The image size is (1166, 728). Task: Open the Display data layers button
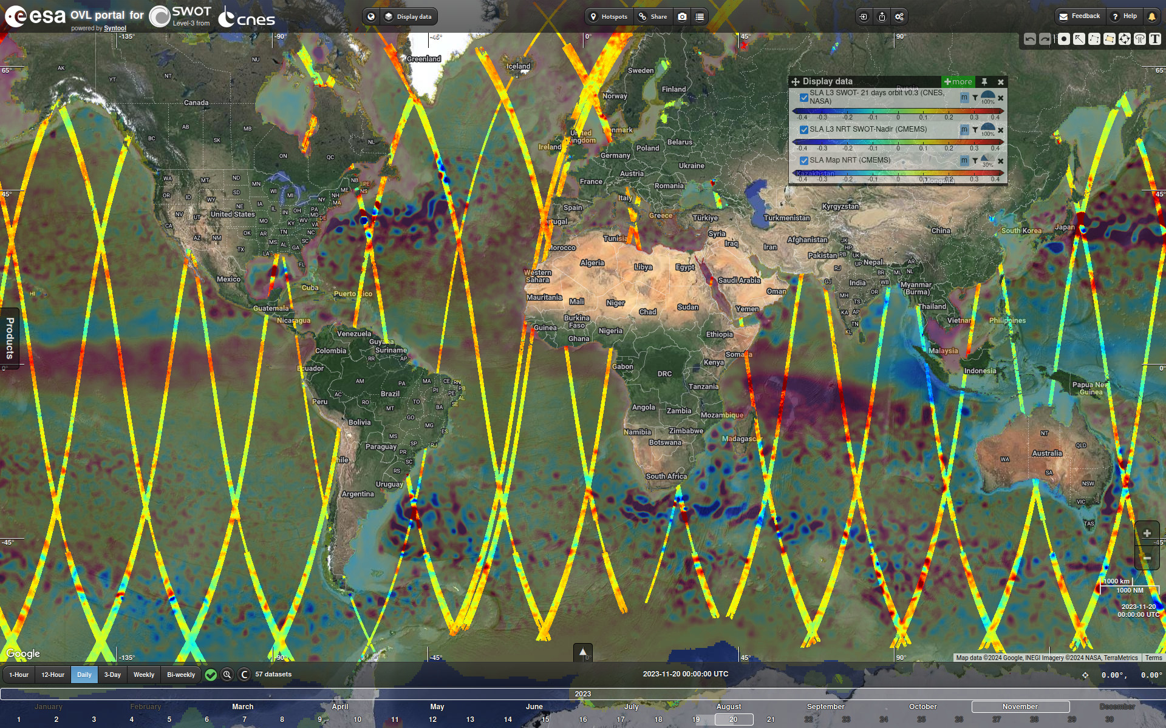click(408, 17)
